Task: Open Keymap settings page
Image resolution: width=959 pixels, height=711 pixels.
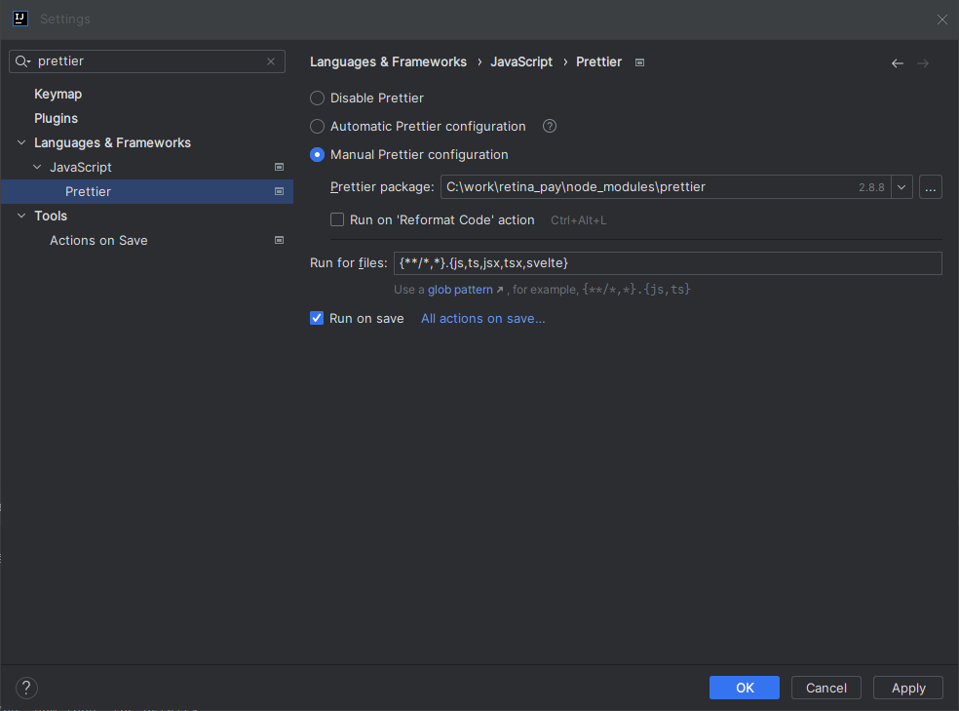Action: [x=58, y=95]
